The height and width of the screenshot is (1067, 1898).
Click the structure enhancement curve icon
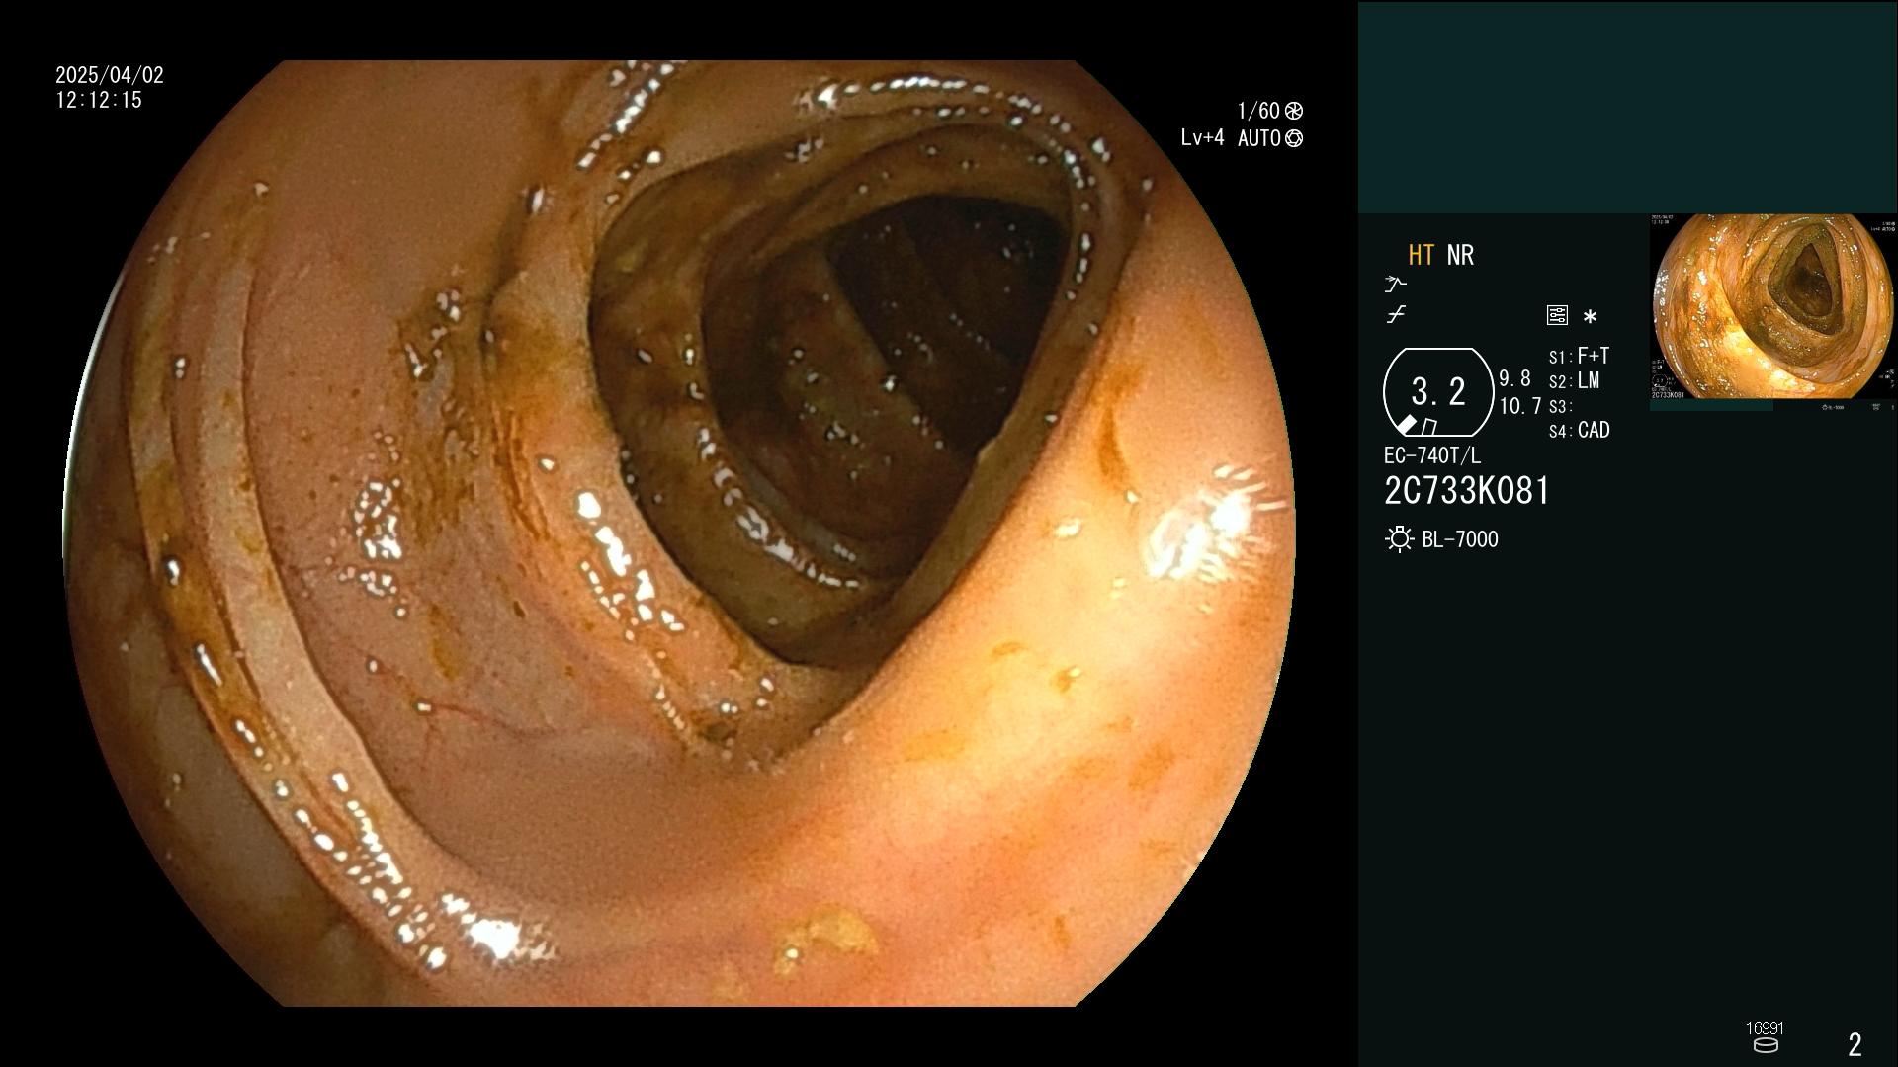click(1395, 285)
